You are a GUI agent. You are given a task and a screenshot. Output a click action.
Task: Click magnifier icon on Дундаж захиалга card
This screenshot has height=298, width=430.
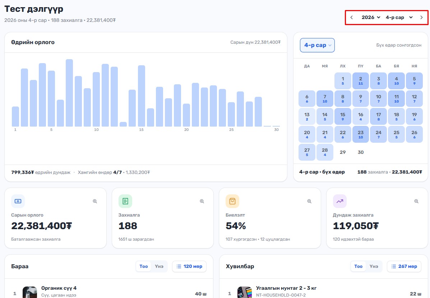416,202
